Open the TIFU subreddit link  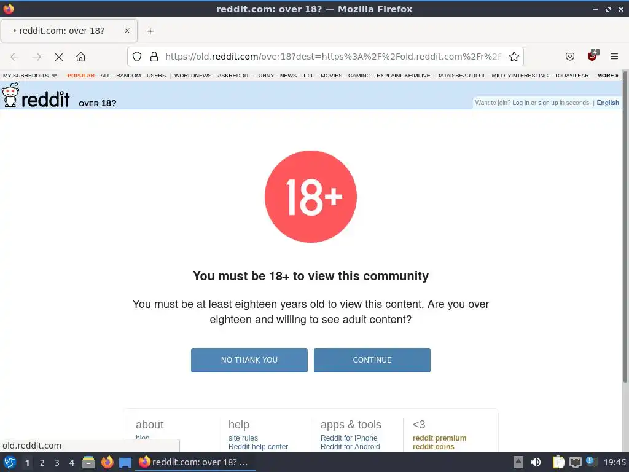point(308,76)
